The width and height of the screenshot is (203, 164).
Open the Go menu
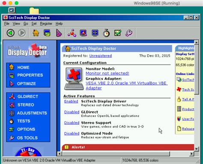point(26,24)
